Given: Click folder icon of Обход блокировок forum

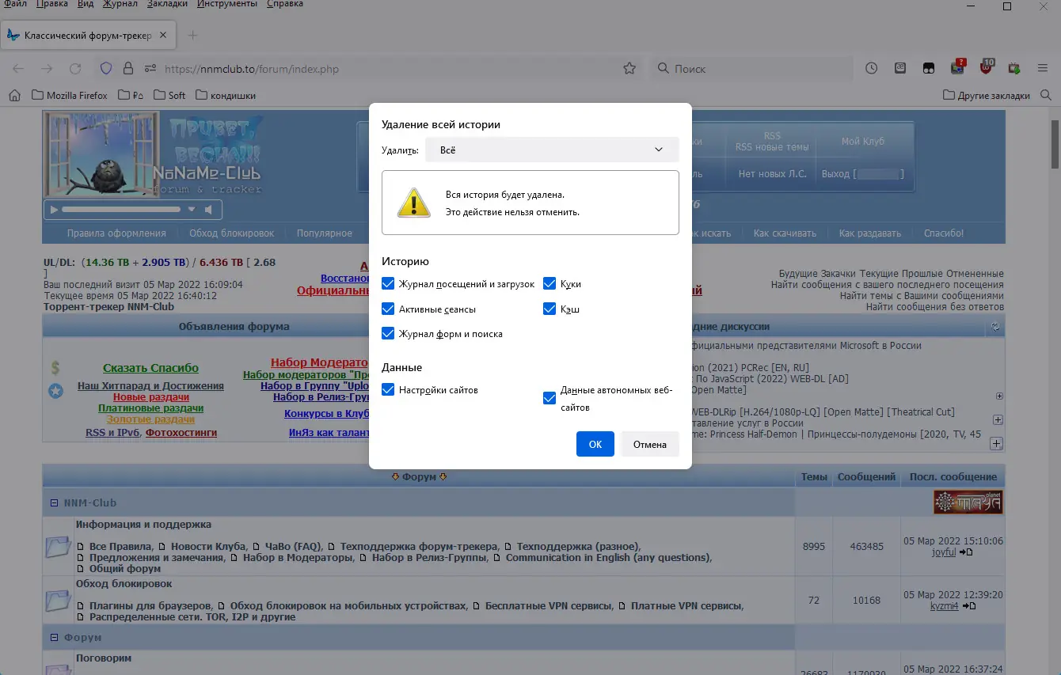Looking at the screenshot, I should (59, 600).
